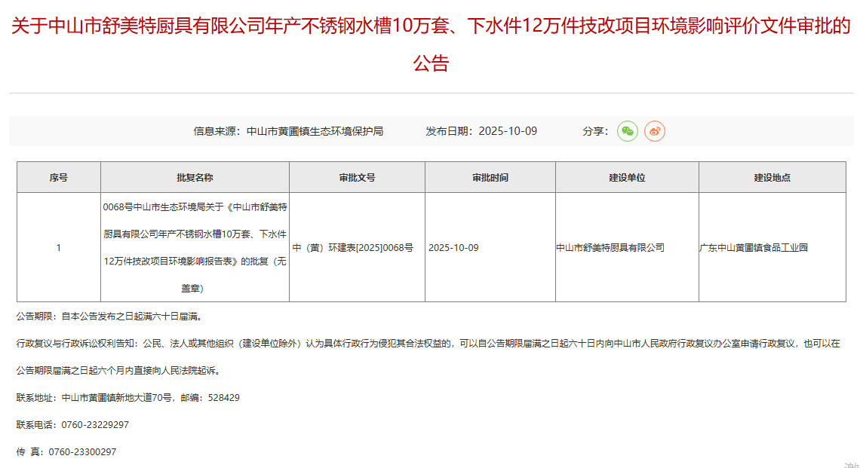Click the 审批文号 column header
Viewport: 860px width, 468px height.
[x=357, y=178]
